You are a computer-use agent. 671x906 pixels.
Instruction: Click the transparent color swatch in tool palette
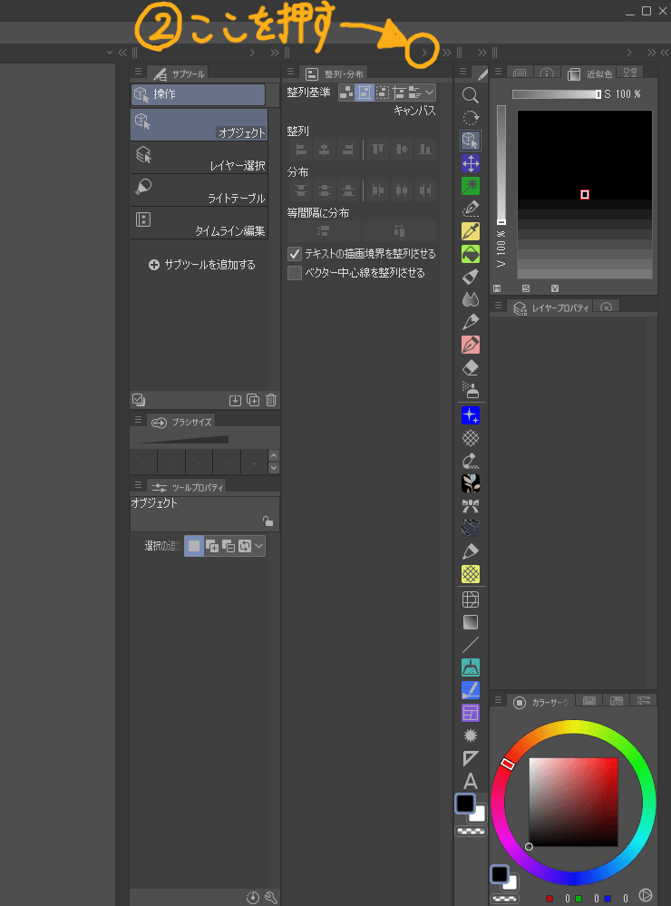pyautogui.click(x=471, y=831)
